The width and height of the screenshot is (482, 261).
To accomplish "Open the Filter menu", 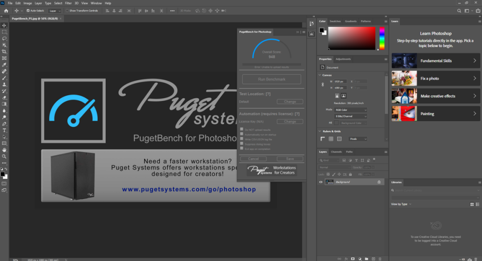I will point(68,3).
